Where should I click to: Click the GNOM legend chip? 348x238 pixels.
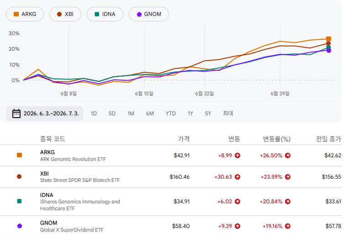point(149,14)
